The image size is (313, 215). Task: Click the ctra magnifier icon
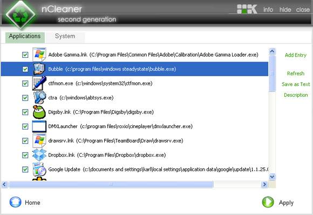pyautogui.click(x=39, y=98)
